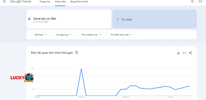The width and height of the screenshot is (206, 100).
Task: Open the embed code icon
Action: [184, 53]
